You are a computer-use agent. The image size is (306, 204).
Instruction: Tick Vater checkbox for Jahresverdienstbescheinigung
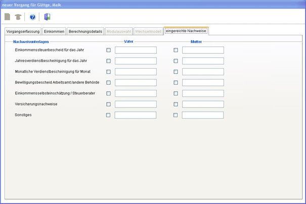(108, 61)
